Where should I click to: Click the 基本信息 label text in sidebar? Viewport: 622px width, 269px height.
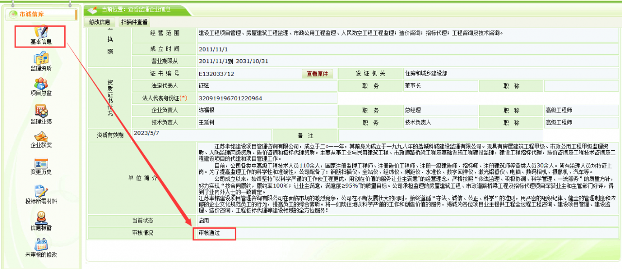pyautogui.click(x=41, y=42)
